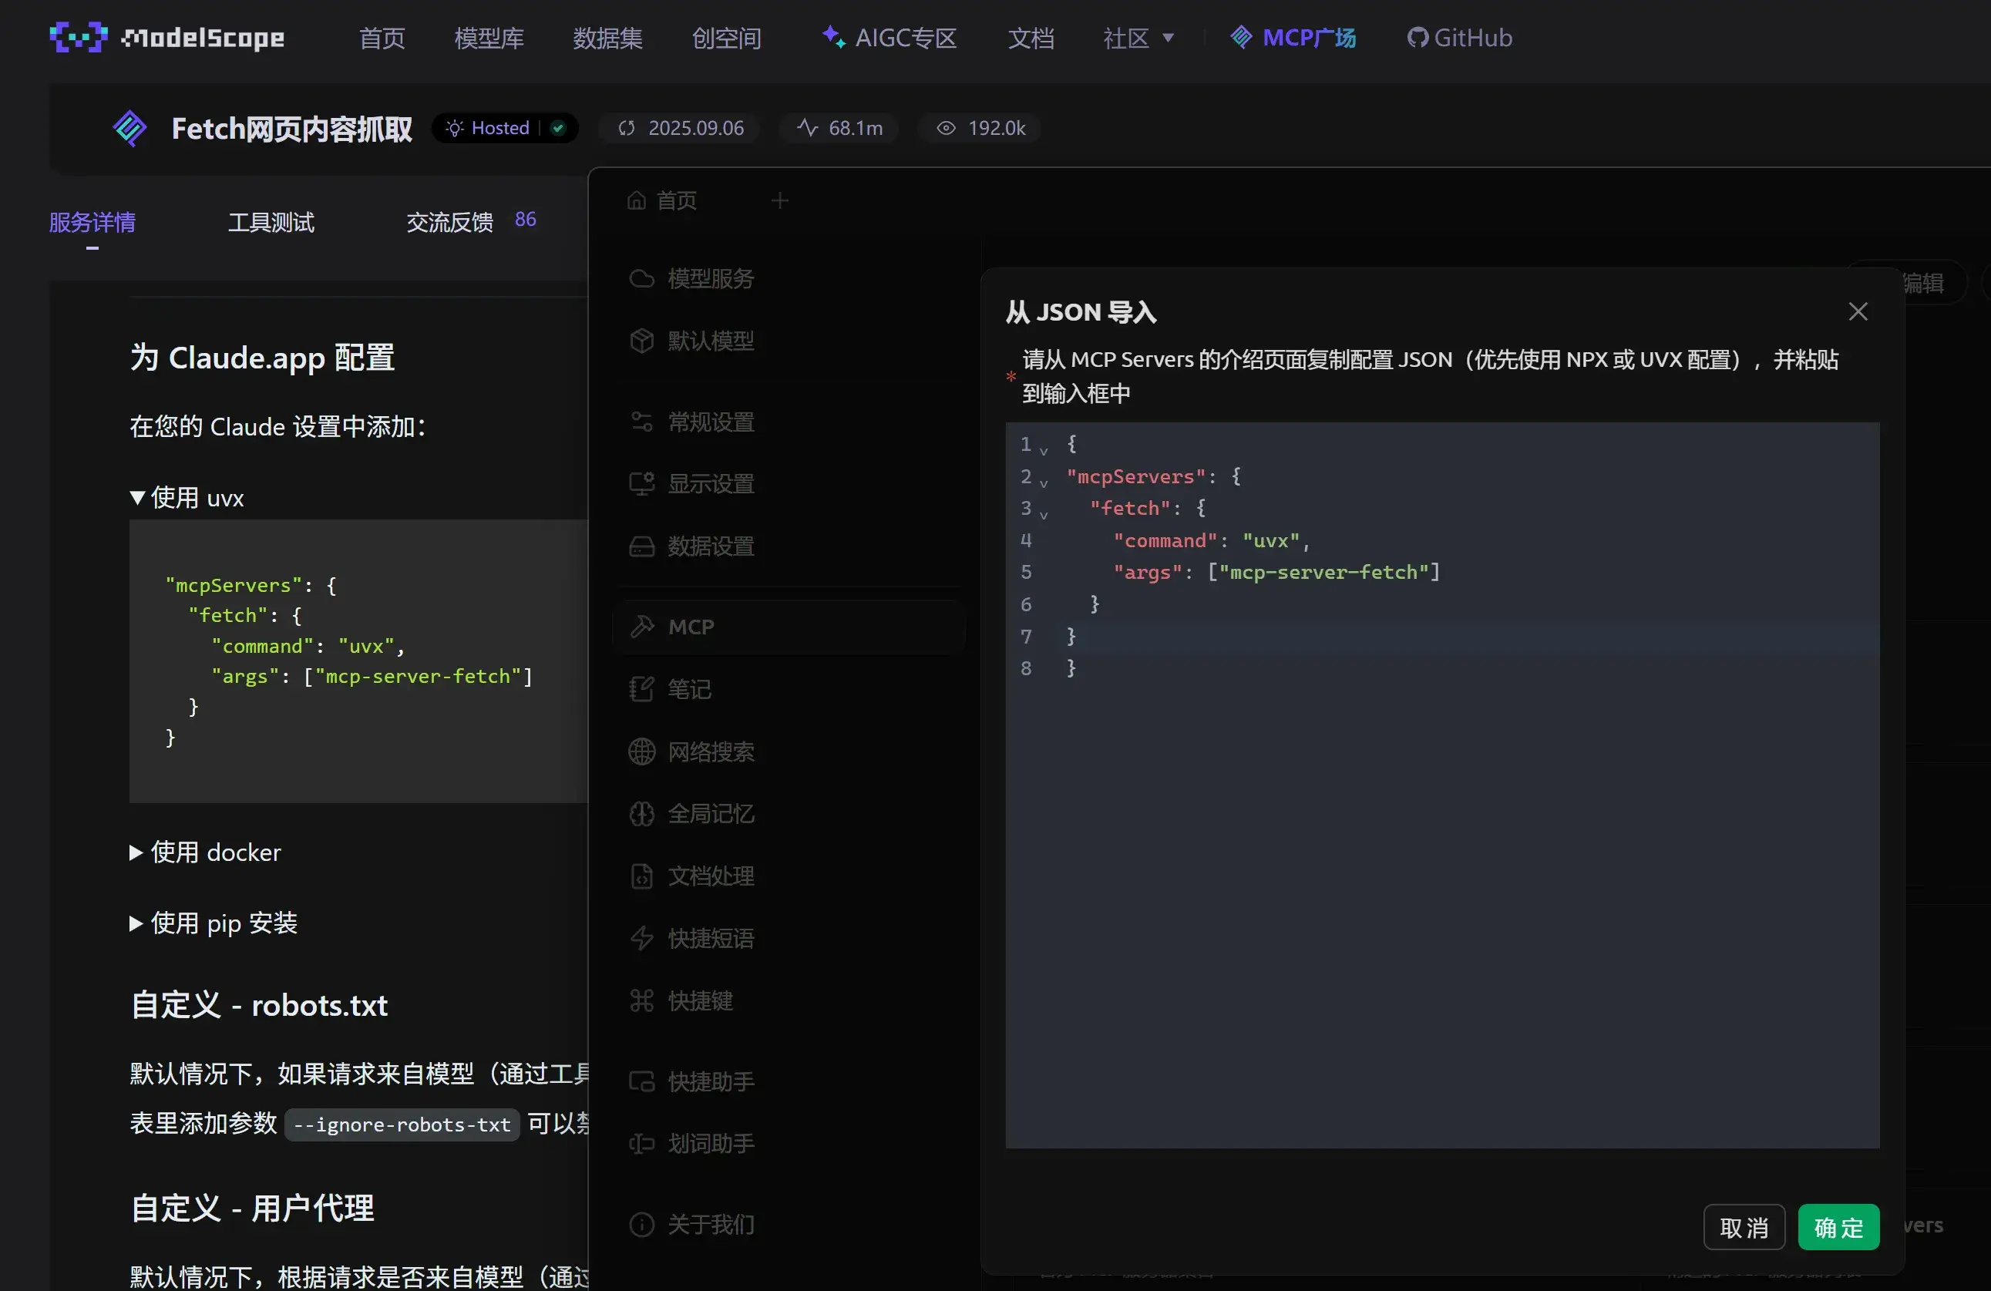Open 笔记 notes icon
The width and height of the screenshot is (1991, 1291).
click(x=641, y=689)
